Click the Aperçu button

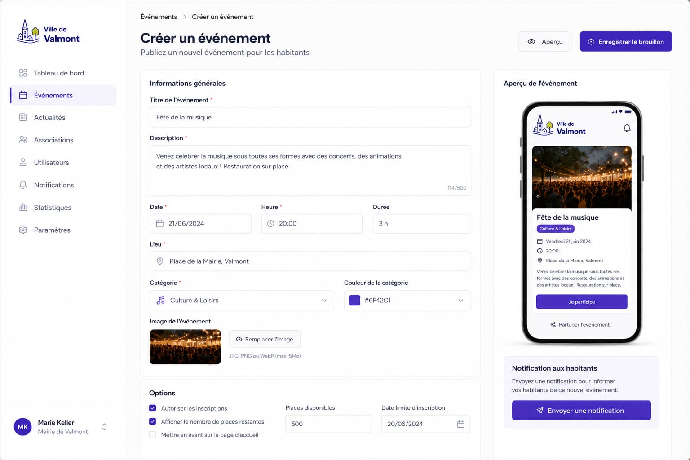(x=545, y=41)
